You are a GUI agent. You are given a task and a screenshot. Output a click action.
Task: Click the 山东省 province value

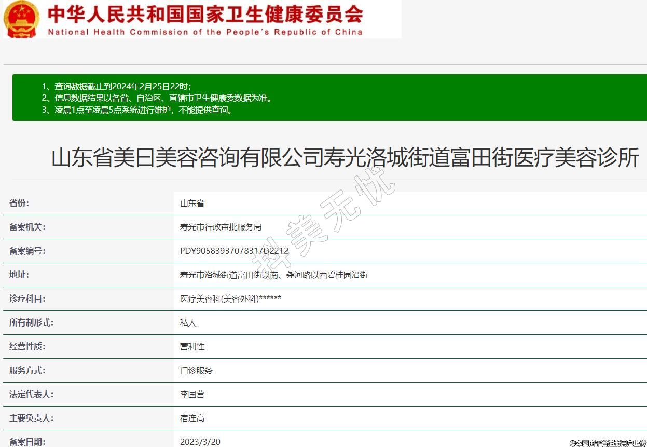[192, 204]
